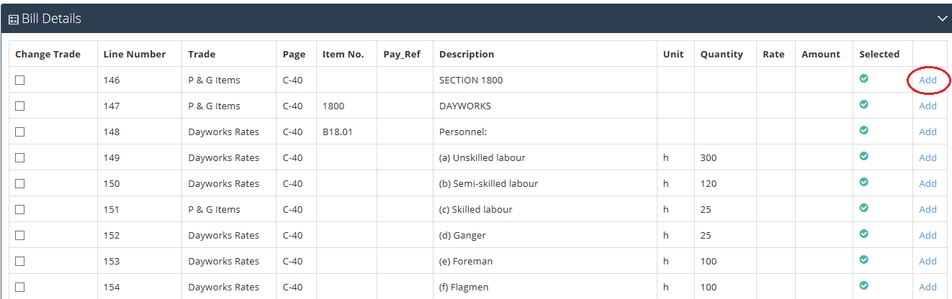Click selected check icon for Ganger row
The width and height of the screenshot is (952, 299).
point(864,234)
